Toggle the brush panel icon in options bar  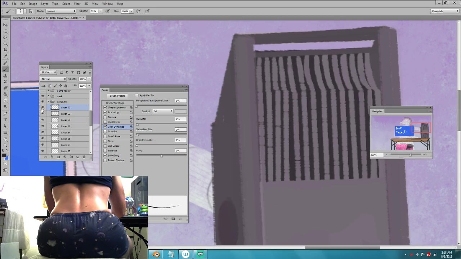(31, 11)
